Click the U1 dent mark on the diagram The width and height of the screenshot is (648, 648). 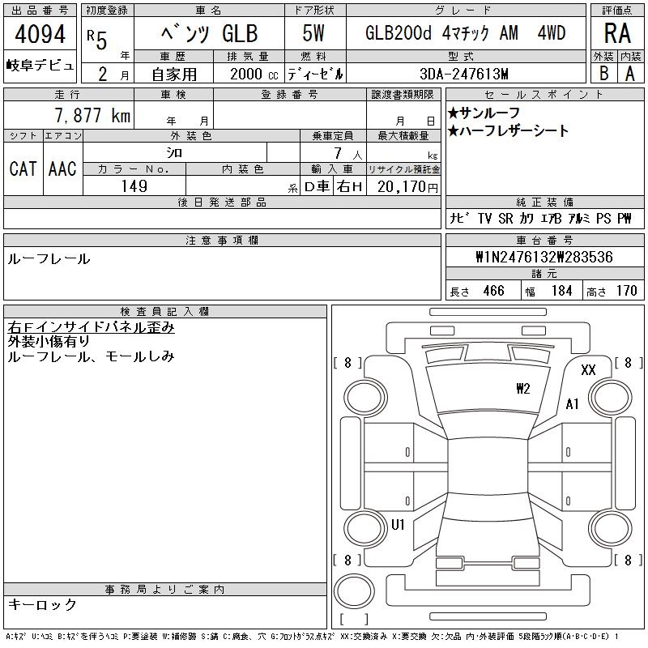pyautogui.click(x=398, y=525)
